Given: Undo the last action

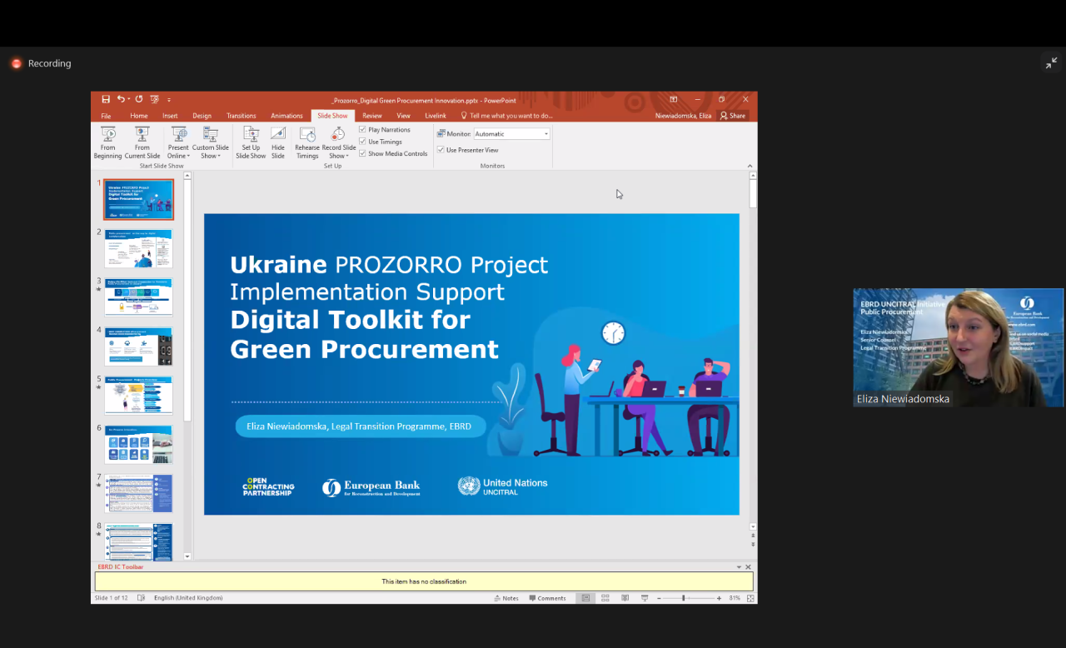Looking at the screenshot, I should 121,99.
